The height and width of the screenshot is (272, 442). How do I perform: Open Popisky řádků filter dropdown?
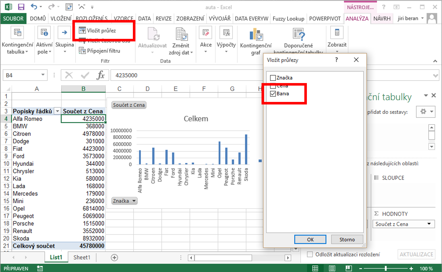click(57, 111)
